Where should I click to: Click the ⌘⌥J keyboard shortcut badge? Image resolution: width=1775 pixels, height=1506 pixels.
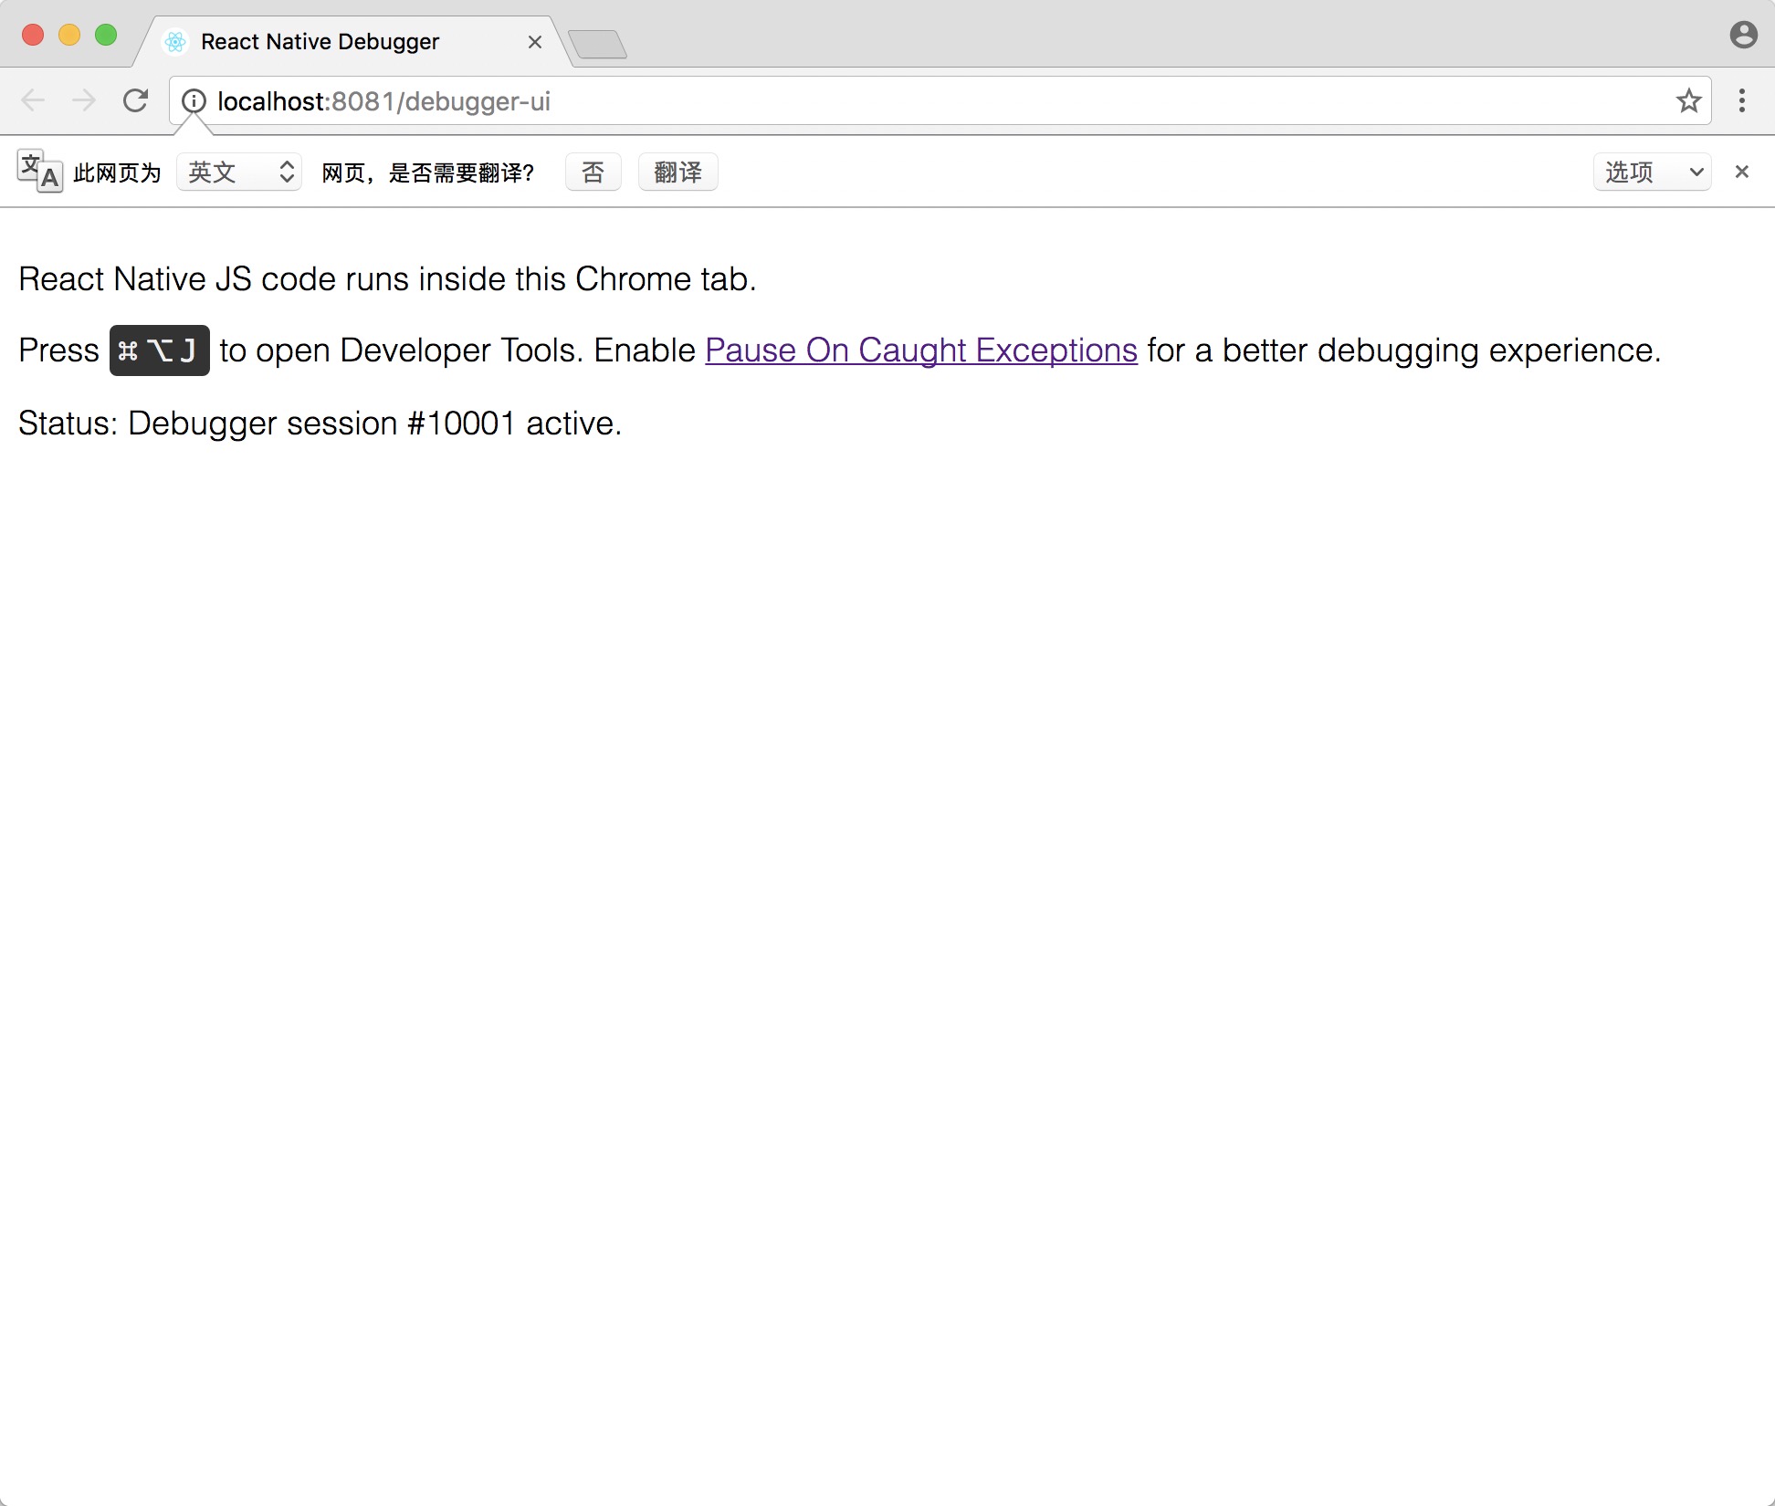(160, 350)
